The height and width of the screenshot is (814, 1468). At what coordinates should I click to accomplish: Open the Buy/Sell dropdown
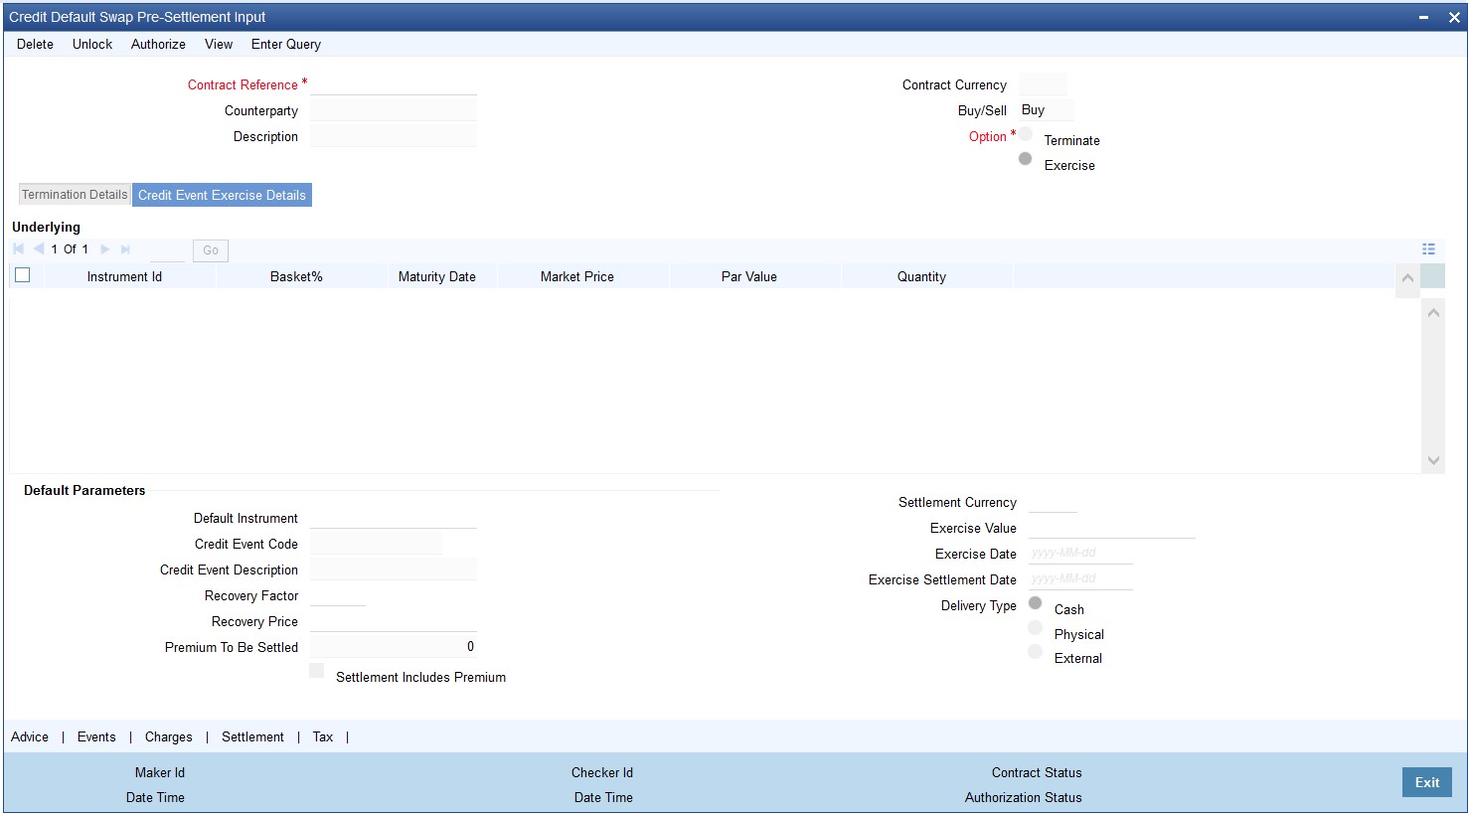click(x=1047, y=110)
